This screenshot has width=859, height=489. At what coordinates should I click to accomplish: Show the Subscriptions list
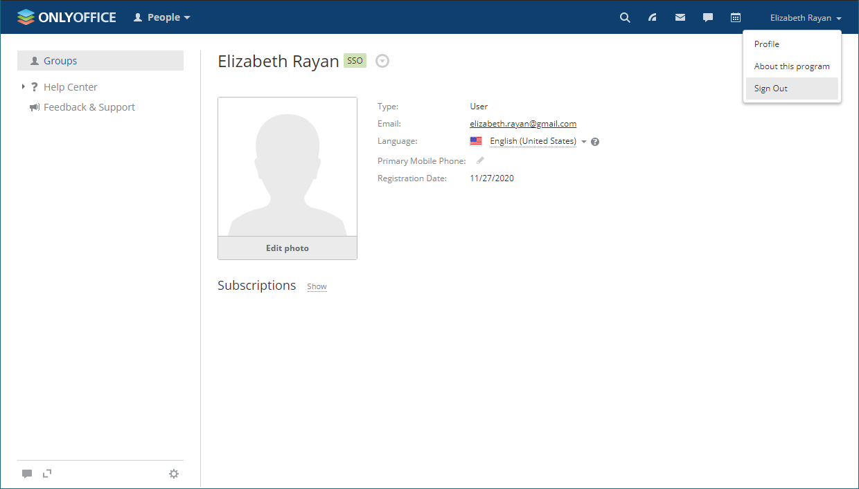tap(317, 286)
